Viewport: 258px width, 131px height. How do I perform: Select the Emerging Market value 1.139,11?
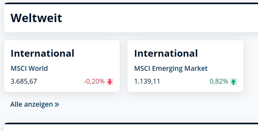147,81
